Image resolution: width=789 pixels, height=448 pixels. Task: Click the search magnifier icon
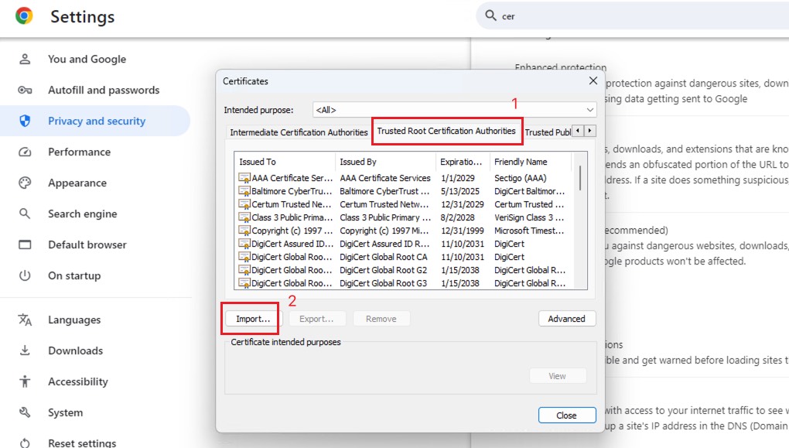[490, 16]
